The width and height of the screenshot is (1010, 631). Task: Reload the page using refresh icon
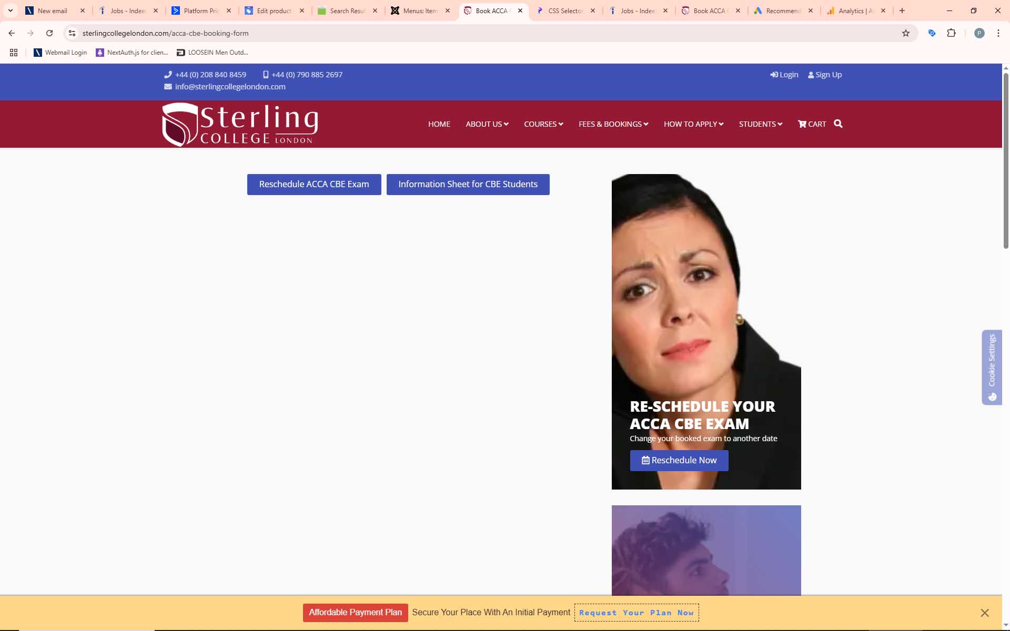click(49, 33)
